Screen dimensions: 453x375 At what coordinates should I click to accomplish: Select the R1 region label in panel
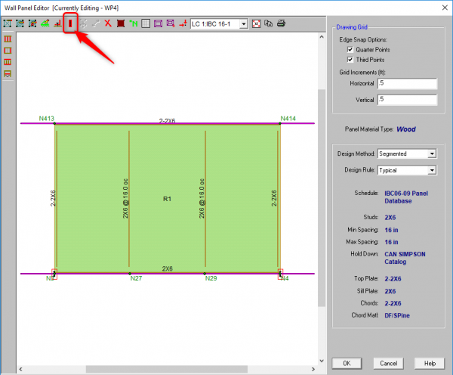point(167,199)
